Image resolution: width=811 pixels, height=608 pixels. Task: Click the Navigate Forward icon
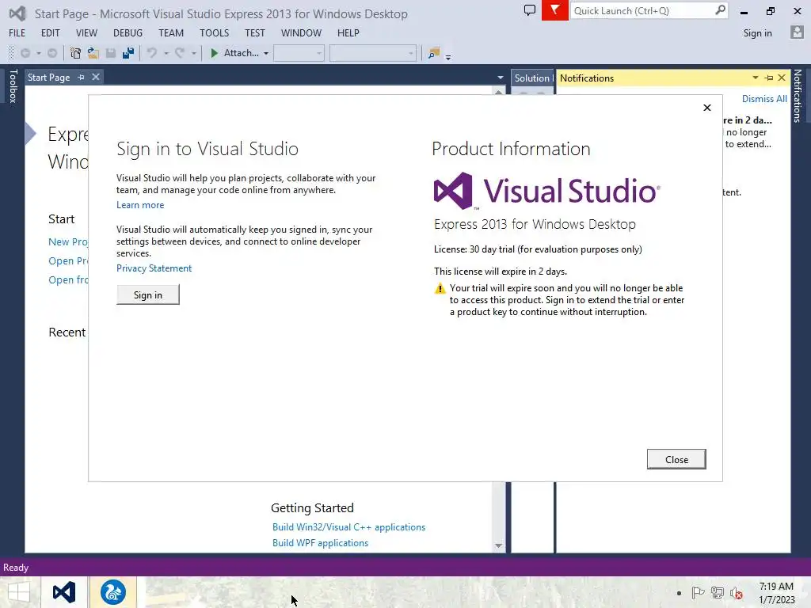(x=52, y=53)
